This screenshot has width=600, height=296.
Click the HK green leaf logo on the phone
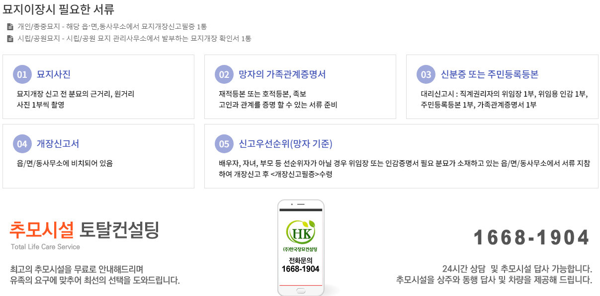pos(300,232)
